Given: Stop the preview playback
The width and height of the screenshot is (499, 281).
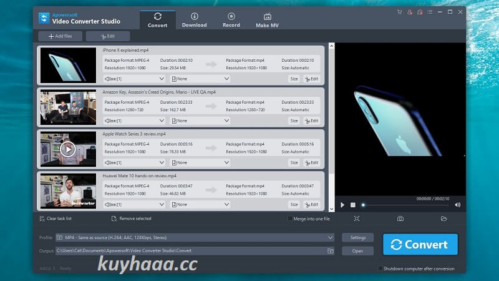Looking at the screenshot, I should (353, 205).
